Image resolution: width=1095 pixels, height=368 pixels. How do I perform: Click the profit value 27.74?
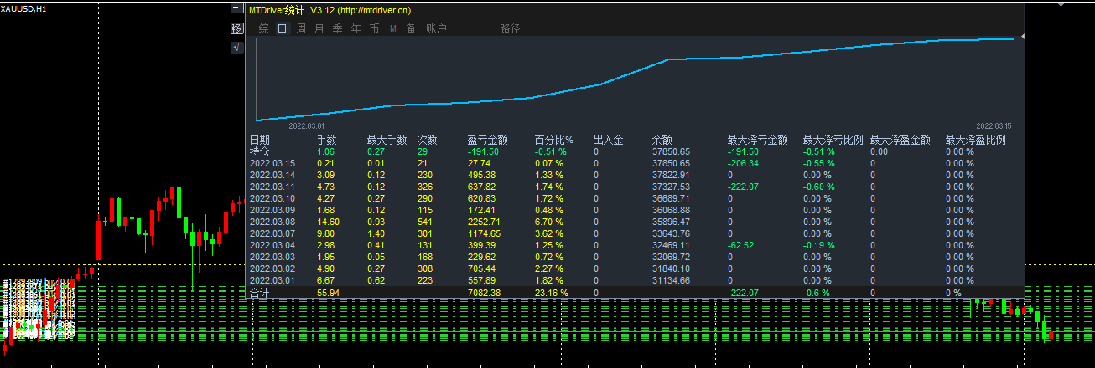pos(478,164)
